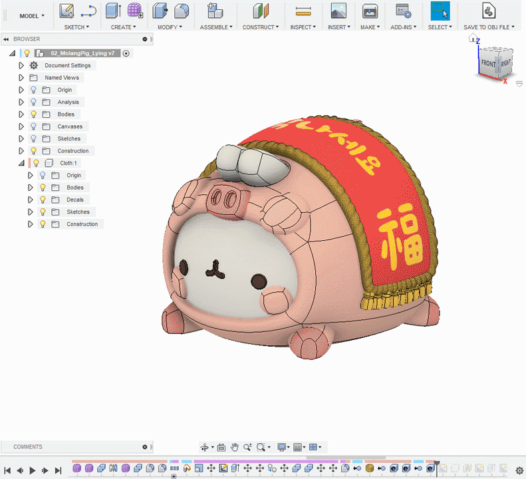Click the Insert image icon
This screenshot has width=526, height=479.
click(338, 11)
